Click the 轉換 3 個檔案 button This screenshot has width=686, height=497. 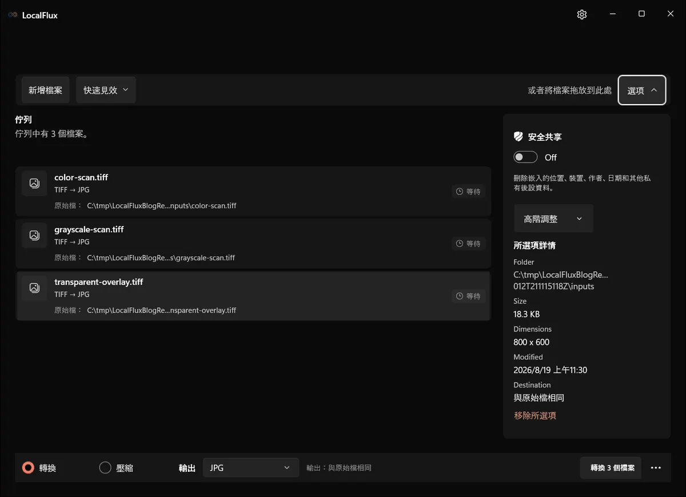tap(611, 468)
